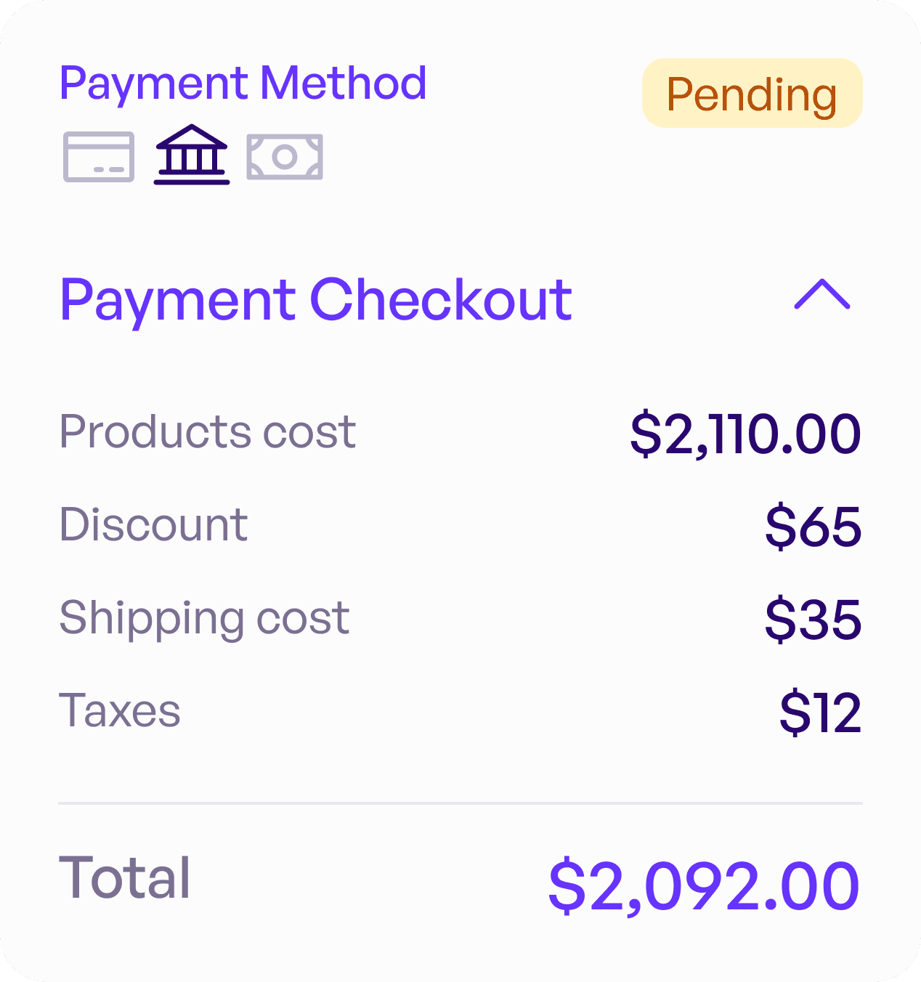Collapse the Payment Checkout section
Image resolution: width=921 pixels, height=982 pixels.
pos(822,294)
